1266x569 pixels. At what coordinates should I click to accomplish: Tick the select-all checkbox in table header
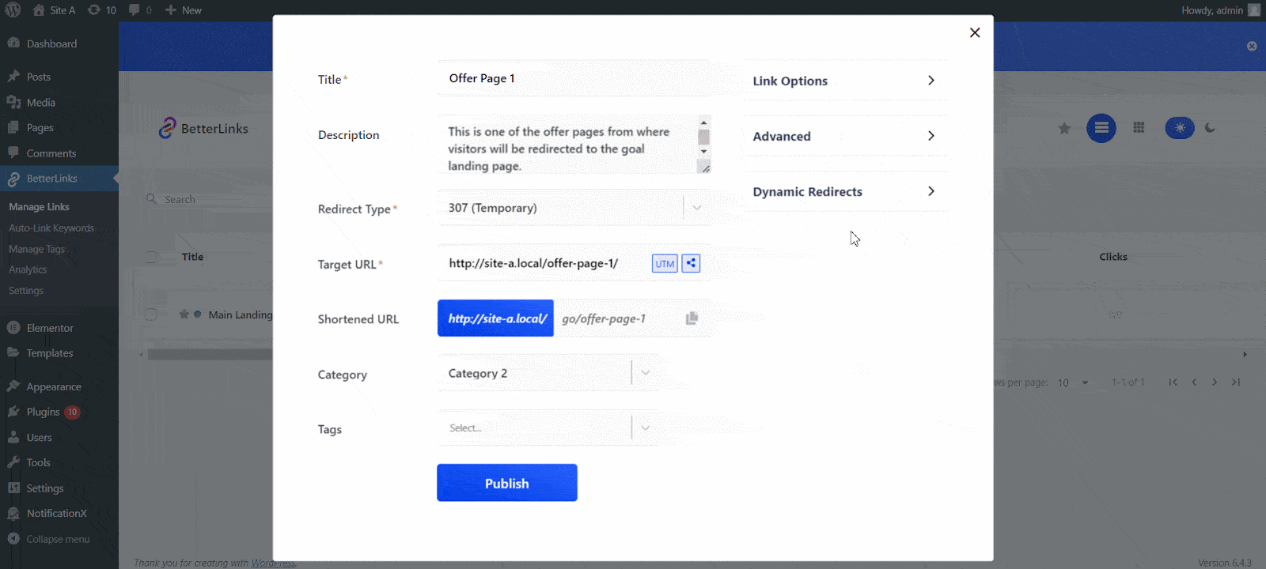pos(150,257)
